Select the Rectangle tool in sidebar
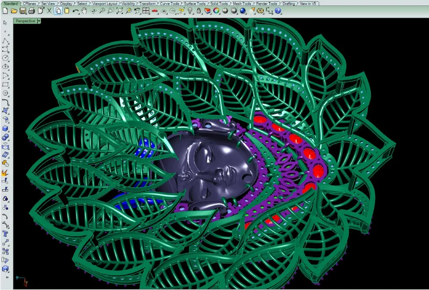The image size is (429, 290). 5,84
